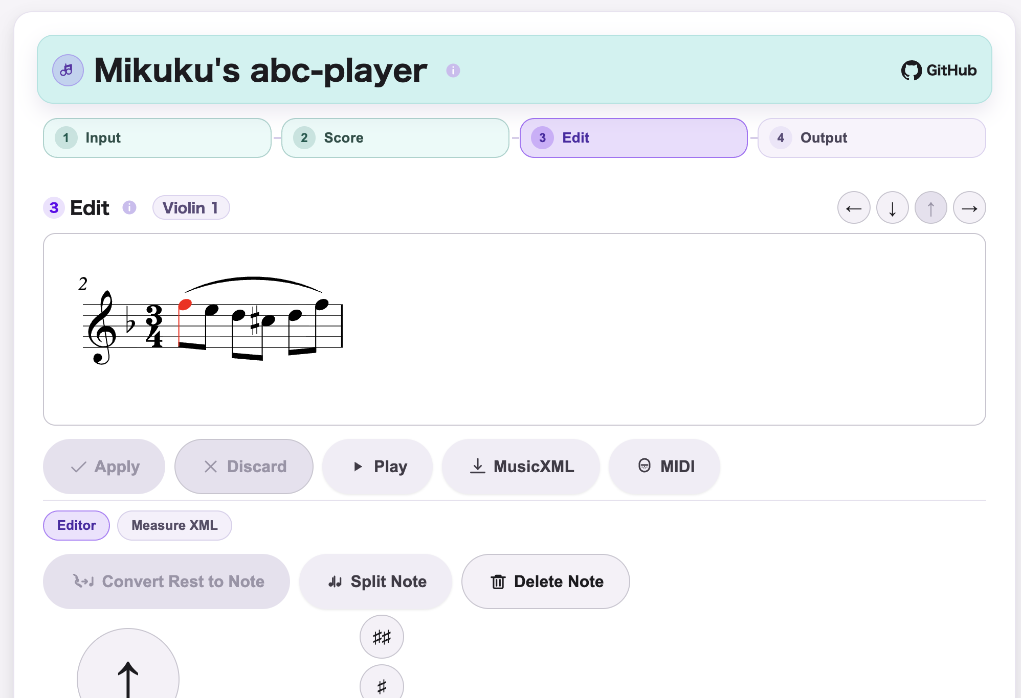Download the MusicXML file
Image resolution: width=1021 pixels, height=698 pixels.
pos(521,467)
